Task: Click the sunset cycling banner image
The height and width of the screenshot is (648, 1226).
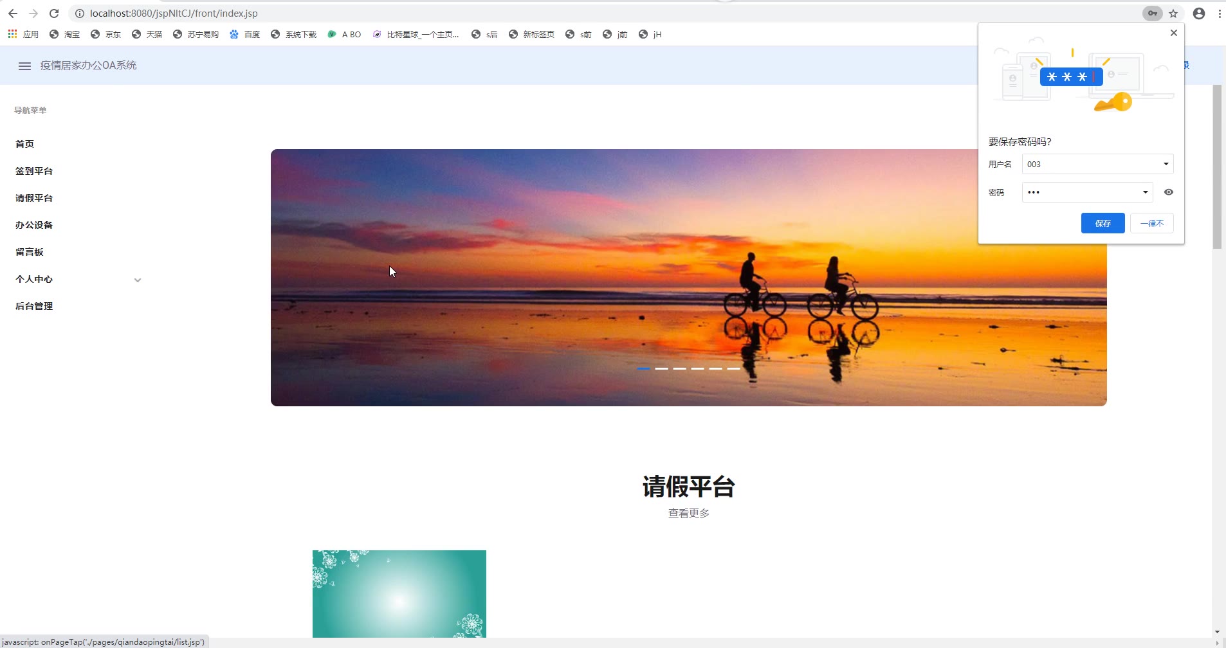Action: [x=688, y=278]
